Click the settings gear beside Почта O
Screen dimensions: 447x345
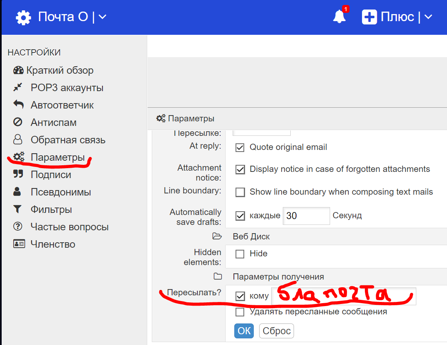pos(24,17)
